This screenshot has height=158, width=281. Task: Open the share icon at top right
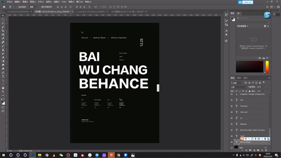point(278,7)
